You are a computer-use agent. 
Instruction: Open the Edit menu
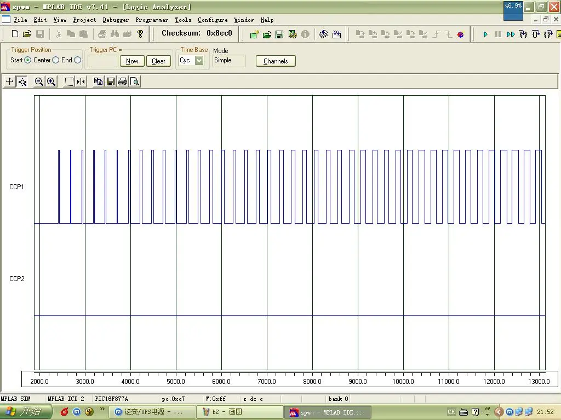coord(40,20)
